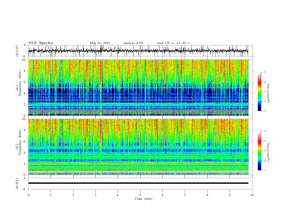Click the "-7" tick on ch.1 colorbar

tap(264, 111)
